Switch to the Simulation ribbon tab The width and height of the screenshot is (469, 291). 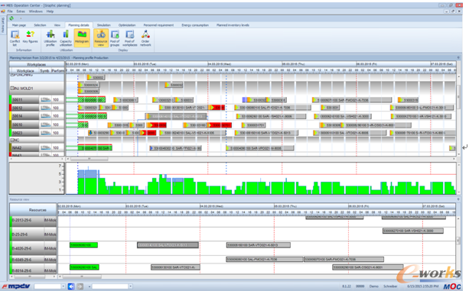tap(104, 25)
